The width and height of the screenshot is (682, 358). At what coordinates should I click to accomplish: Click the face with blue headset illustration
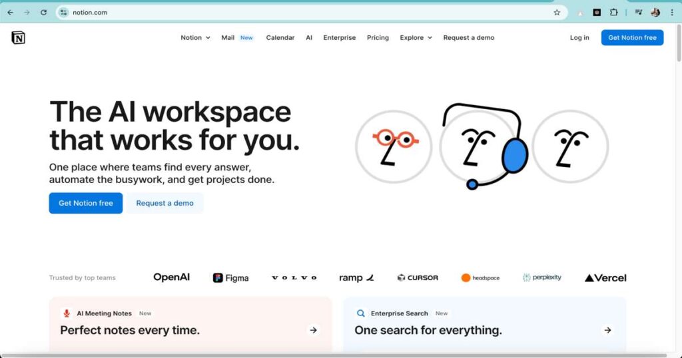pyautogui.click(x=483, y=146)
